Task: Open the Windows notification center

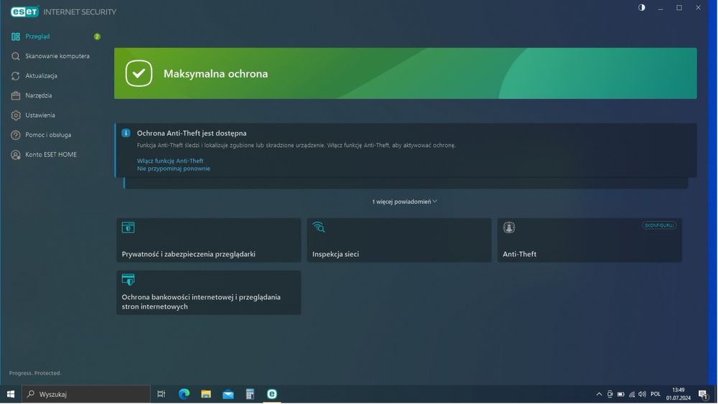Action: 704,394
